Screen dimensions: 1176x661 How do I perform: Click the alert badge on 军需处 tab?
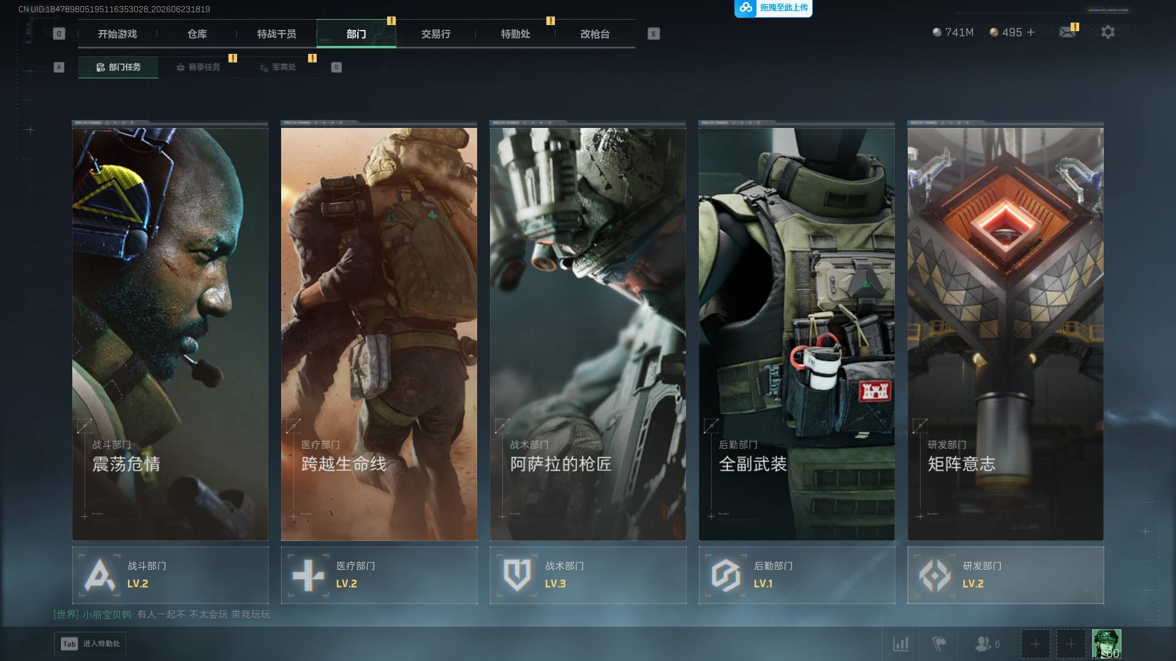pos(312,58)
